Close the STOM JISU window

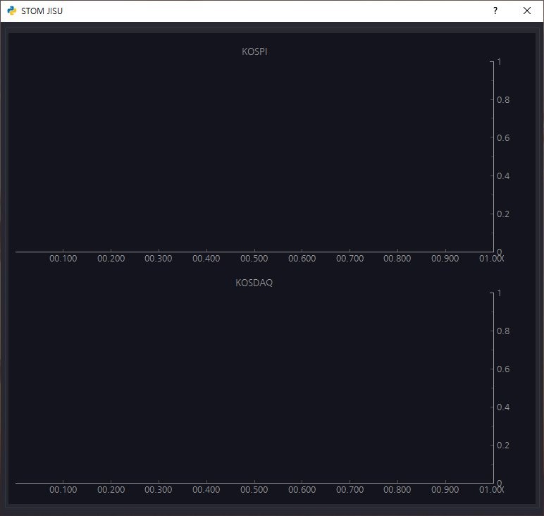(x=527, y=11)
